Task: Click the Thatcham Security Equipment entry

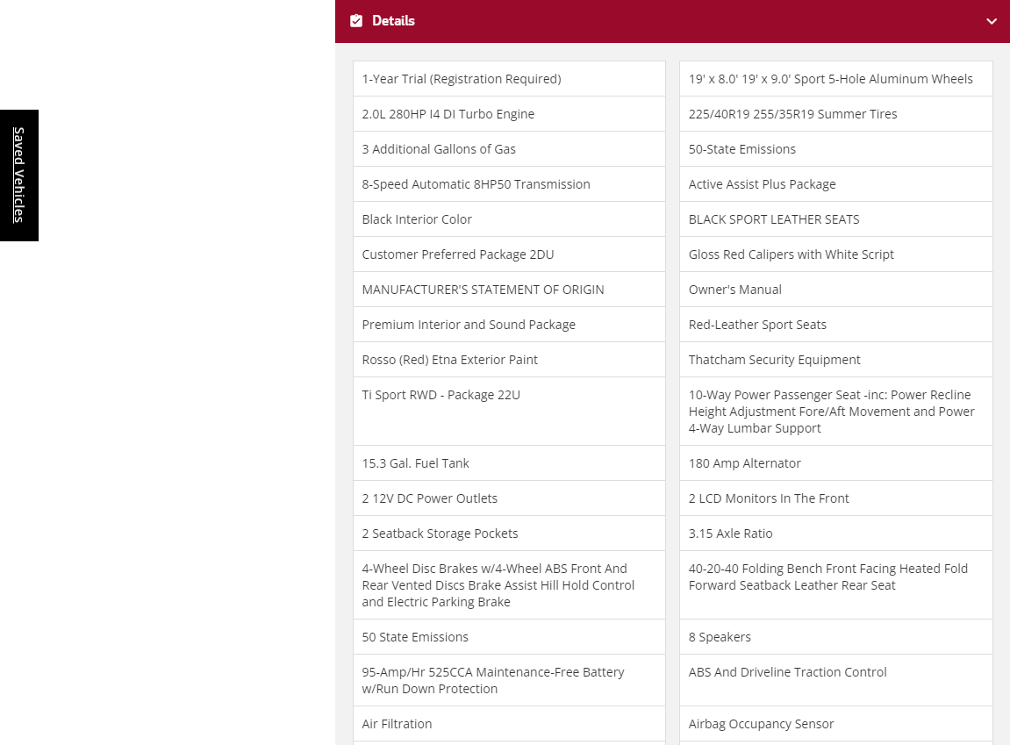Action: tap(774, 360)
